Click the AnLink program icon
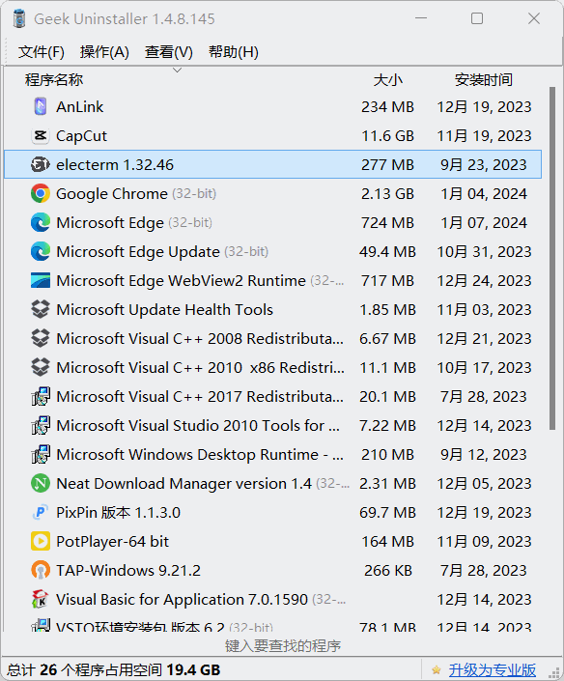Screen dimensions: 564x681 [41, 107]
